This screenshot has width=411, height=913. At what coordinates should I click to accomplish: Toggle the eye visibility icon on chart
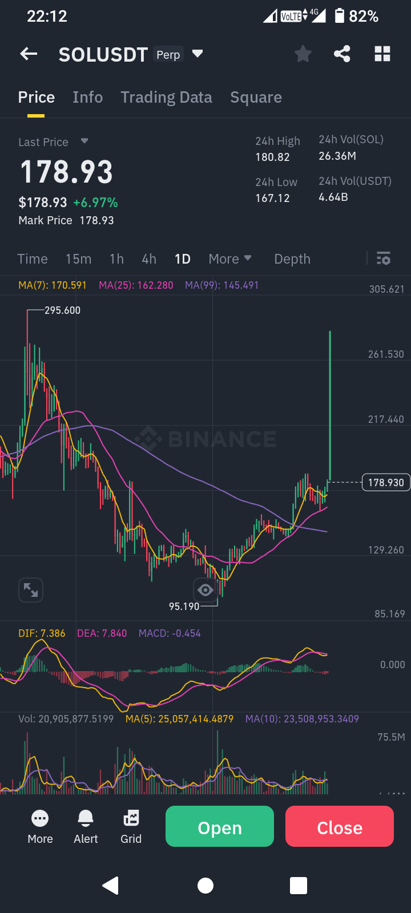205,590
